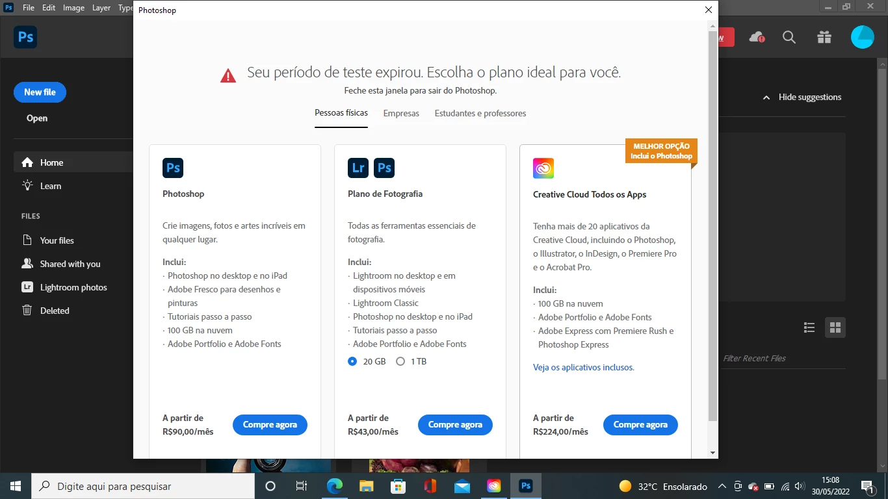
Task: Open File Explorer from taskbar
Action: point(366,486)
